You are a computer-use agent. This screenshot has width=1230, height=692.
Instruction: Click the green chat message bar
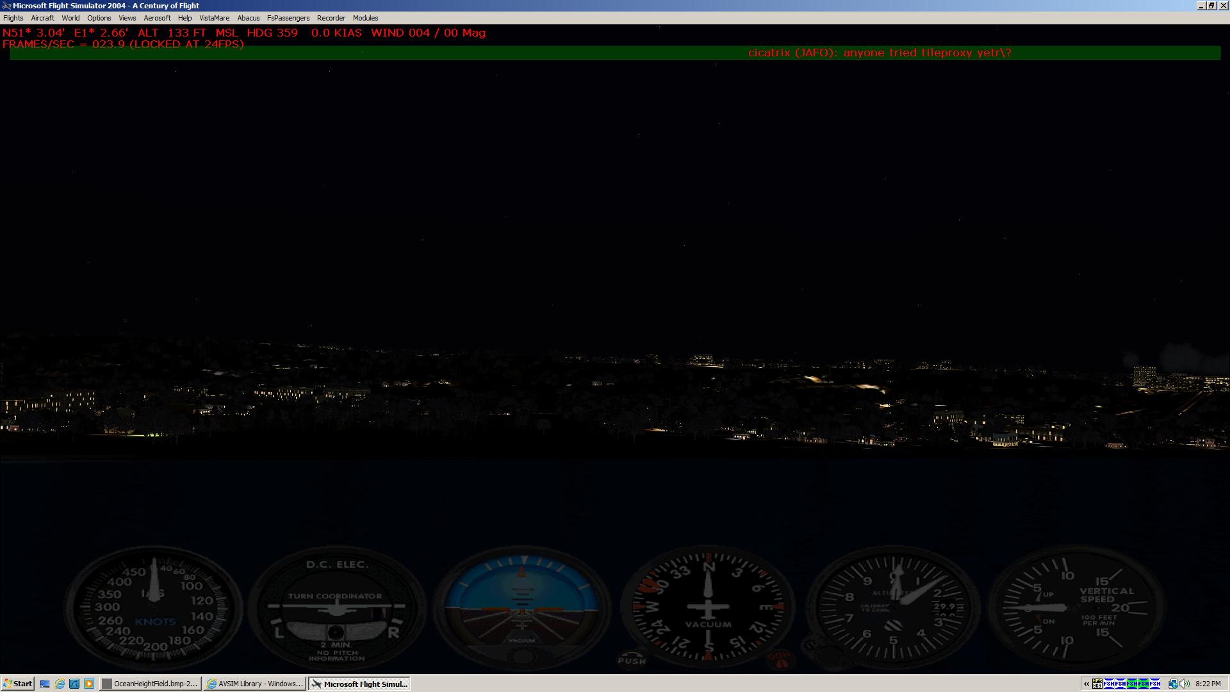click(x=615, y=53)
